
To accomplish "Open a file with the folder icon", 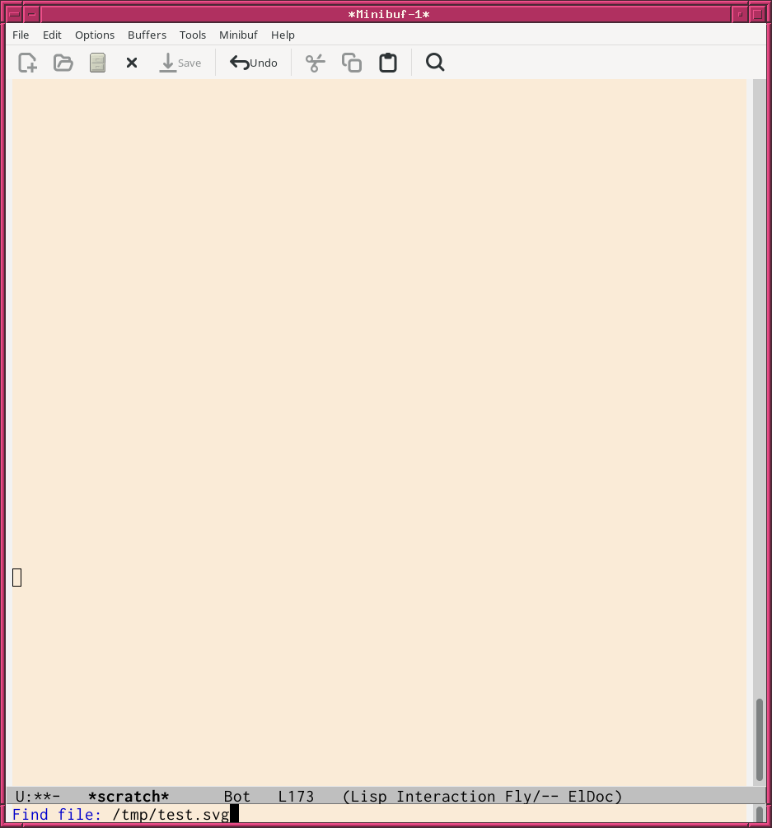I will point(63,63).
